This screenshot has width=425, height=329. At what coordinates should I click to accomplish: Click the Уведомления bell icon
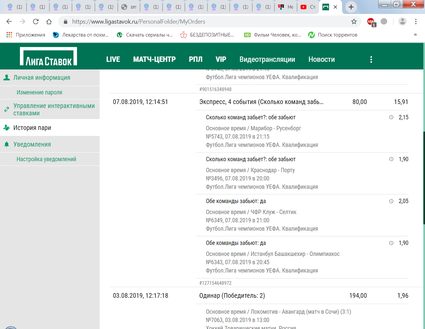(x=6, y=144)
